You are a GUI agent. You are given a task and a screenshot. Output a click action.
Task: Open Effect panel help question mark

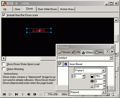point(107,52)
